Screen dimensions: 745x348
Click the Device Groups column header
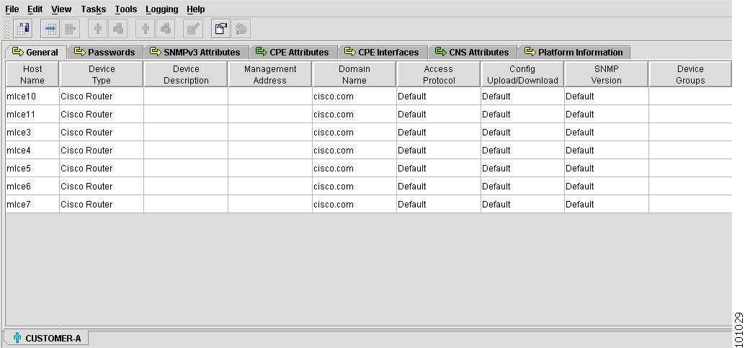click(x=690, y=75)
